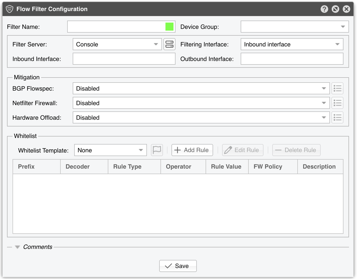The width and height of the screenshot is (357, 279).
Task: Open the Filtering Interface dropdown
Action: tap(292, 44)
